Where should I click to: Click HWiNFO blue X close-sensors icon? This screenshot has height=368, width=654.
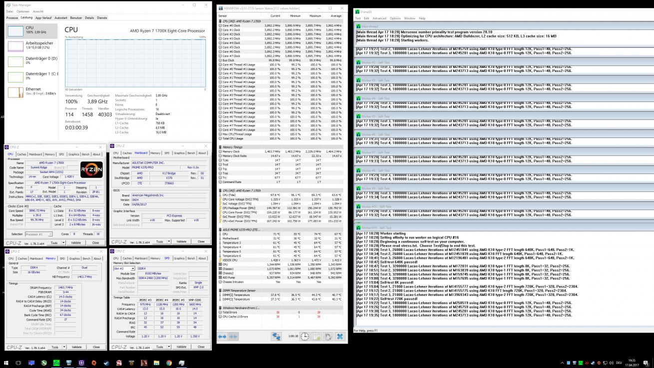[x=340, y=337]
